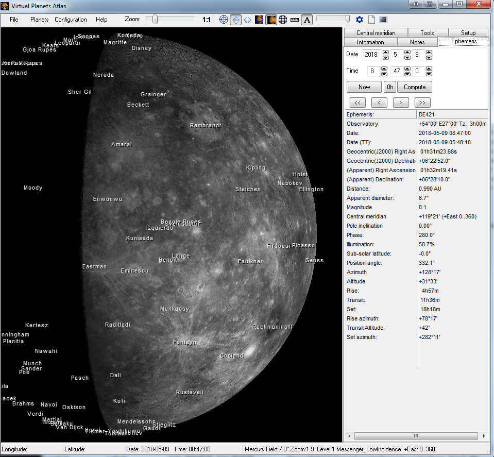The height and width of the screenshot is (457, 494).
Task: Click the Zoom slider track
Action: [175, 20]
